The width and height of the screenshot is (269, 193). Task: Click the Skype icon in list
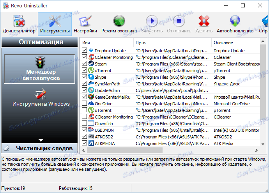tap(91, 77)
